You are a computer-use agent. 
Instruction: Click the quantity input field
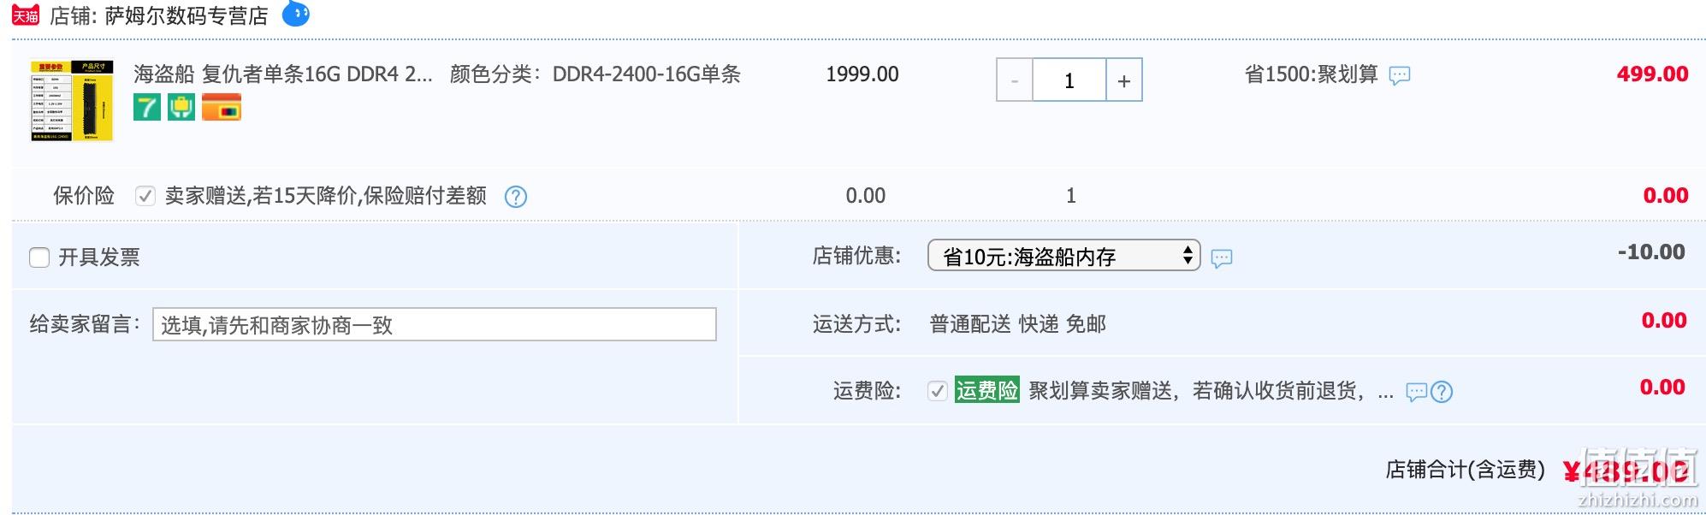tap(1069, 80)
